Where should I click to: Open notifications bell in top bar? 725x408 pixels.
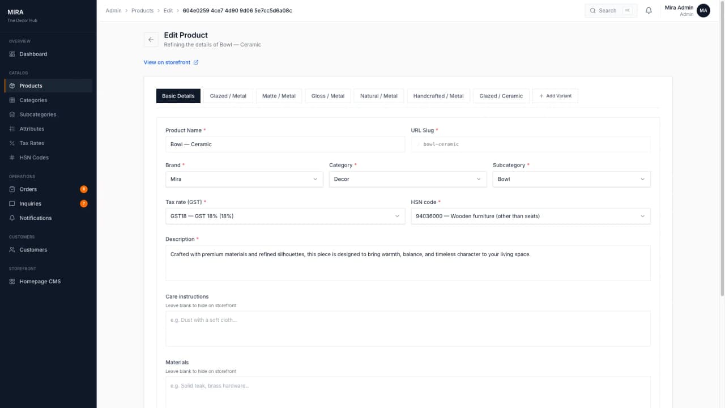pyautogui.click(x=649, y=10)
